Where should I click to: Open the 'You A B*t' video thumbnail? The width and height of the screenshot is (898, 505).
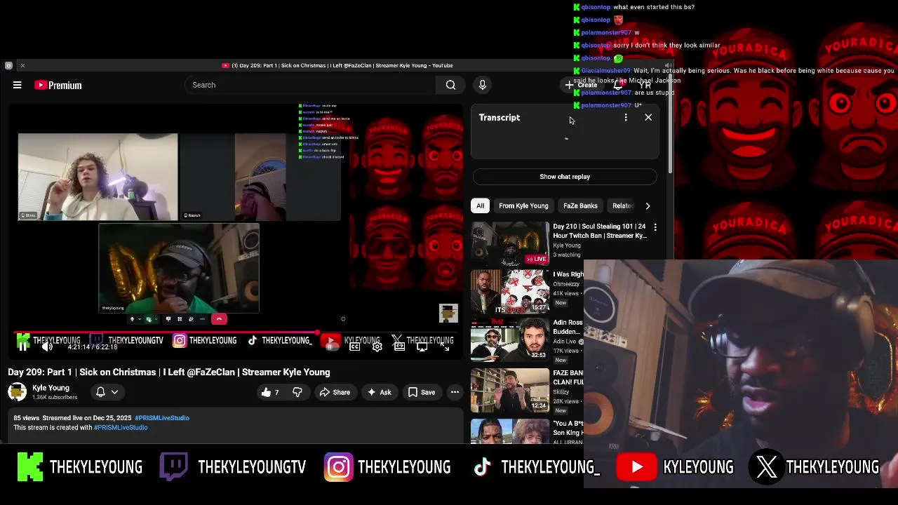click(510, 431)
